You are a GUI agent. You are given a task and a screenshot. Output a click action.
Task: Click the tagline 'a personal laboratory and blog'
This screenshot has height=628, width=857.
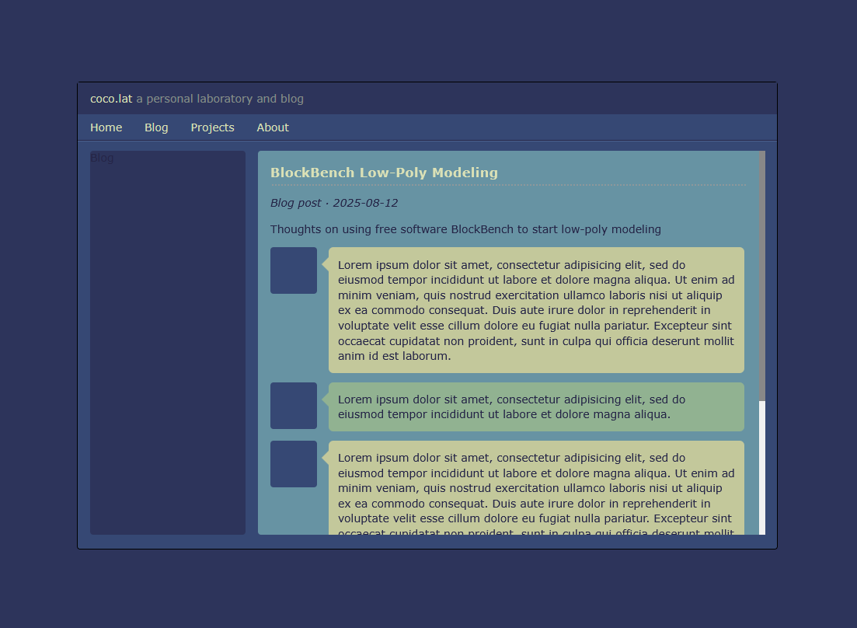coord(220,99)
